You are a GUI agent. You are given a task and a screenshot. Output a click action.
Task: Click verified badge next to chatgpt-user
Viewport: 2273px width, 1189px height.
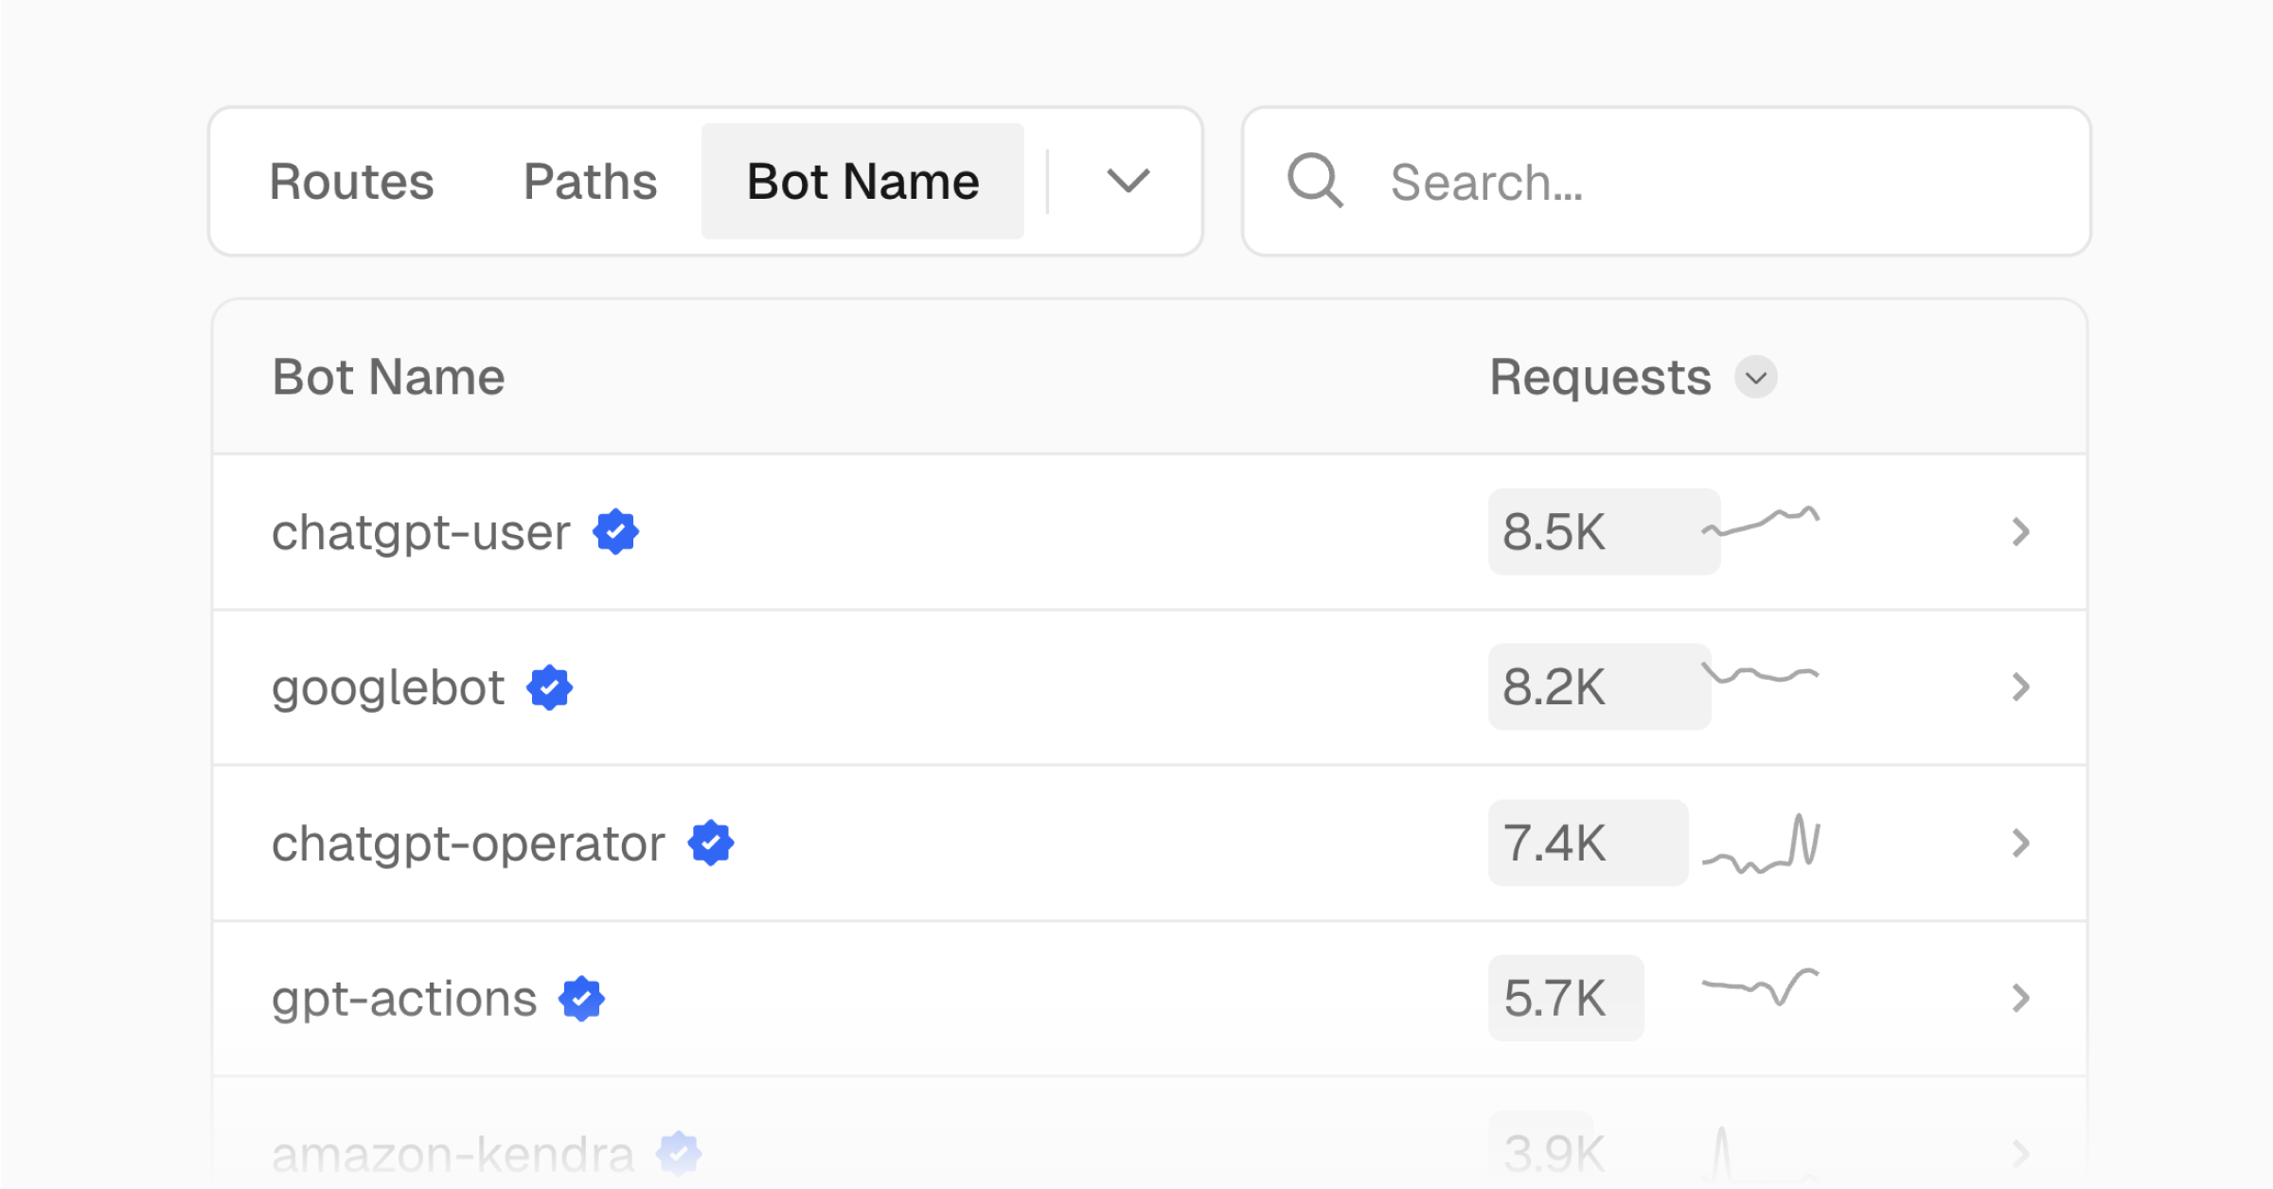pos(615,532)
